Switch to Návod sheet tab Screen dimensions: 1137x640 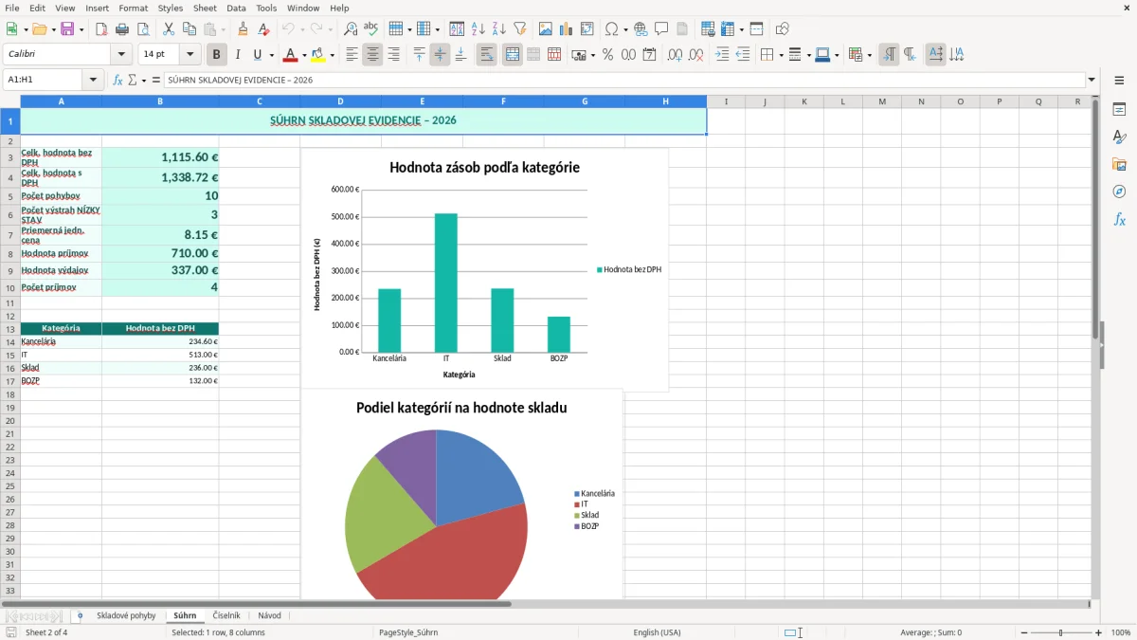[270, 615]
